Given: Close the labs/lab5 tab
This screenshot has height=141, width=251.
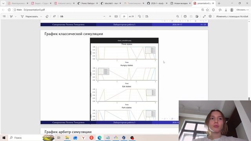Looking at the screenshot, I should [120, 3].
